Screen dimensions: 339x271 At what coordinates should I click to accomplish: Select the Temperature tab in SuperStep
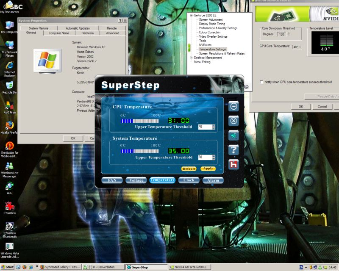(162, 180)
